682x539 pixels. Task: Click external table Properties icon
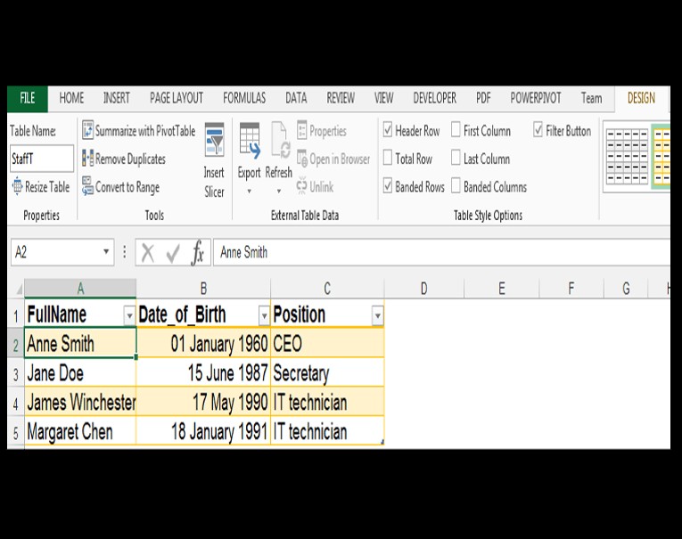[x=302, y=130]
